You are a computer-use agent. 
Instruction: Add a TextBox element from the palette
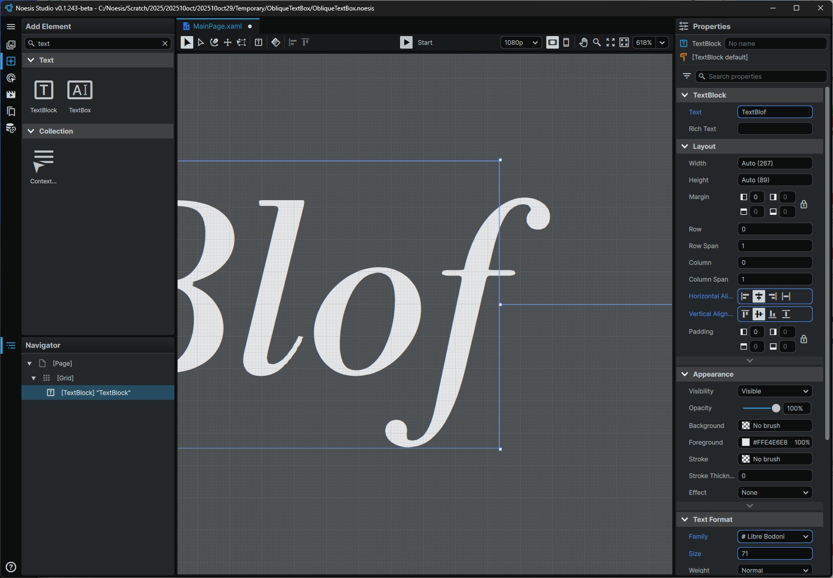click(x=80, y=96)
